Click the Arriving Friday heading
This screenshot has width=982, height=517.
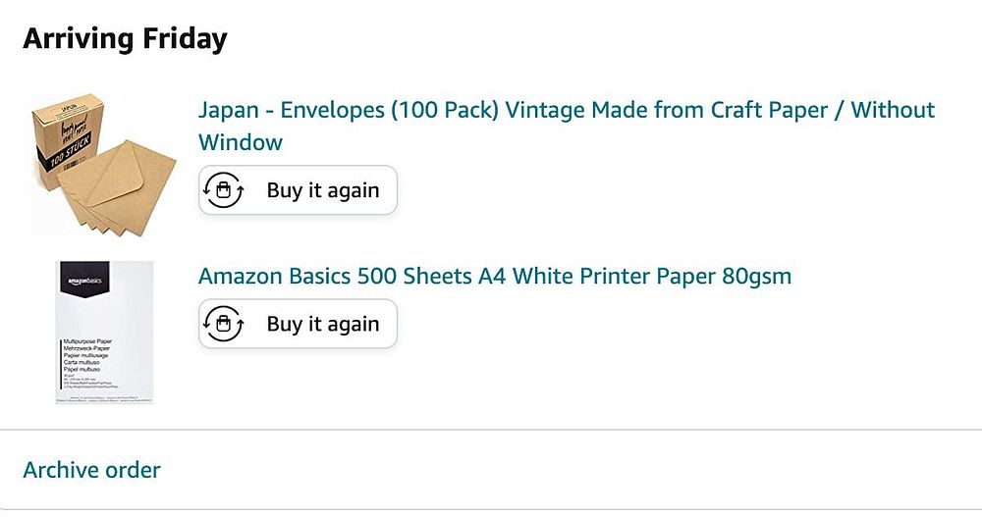click(x=125, y=39)
